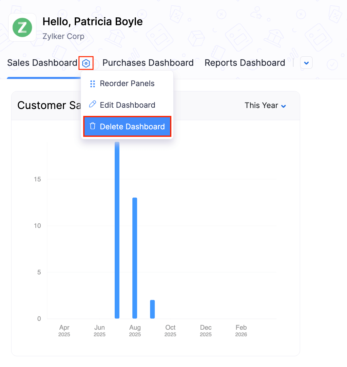The image size is (347, 367).
Task: Click the pencil icon for Edit Dashboard
Action: tap(93, 105)
